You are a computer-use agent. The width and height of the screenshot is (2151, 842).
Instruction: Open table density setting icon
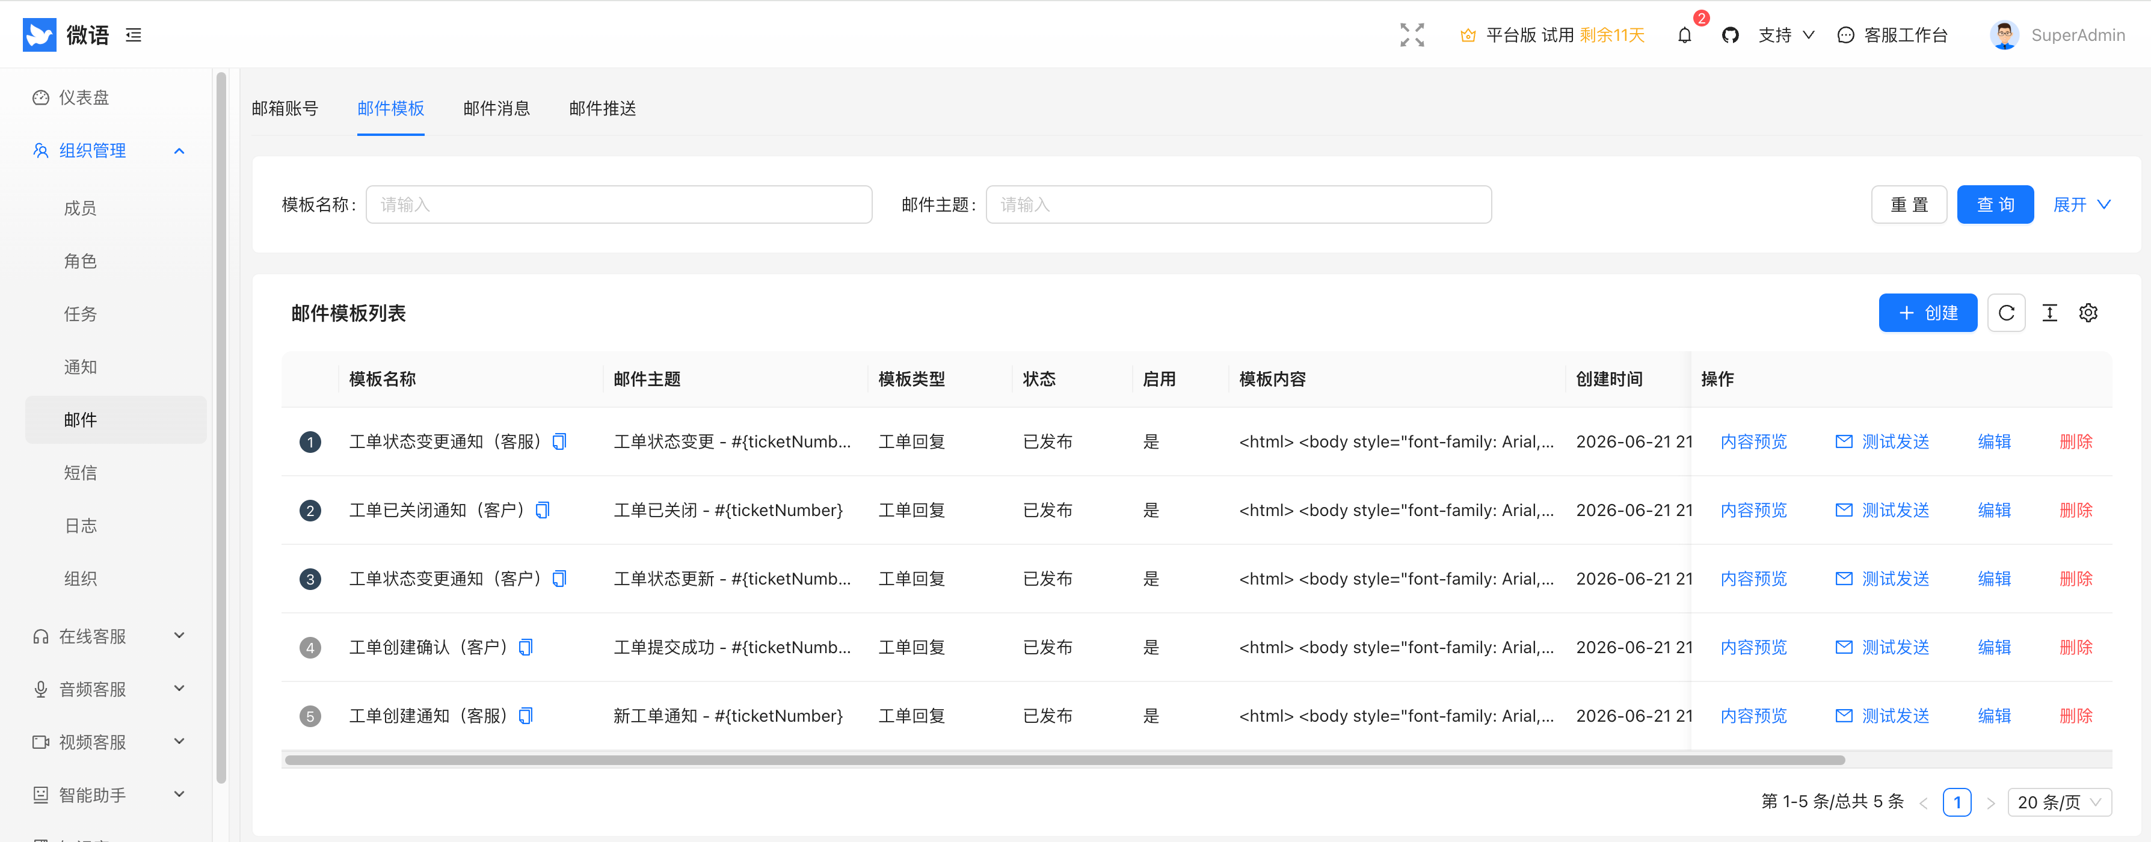pyautogui.click(x=2050, y=313)
